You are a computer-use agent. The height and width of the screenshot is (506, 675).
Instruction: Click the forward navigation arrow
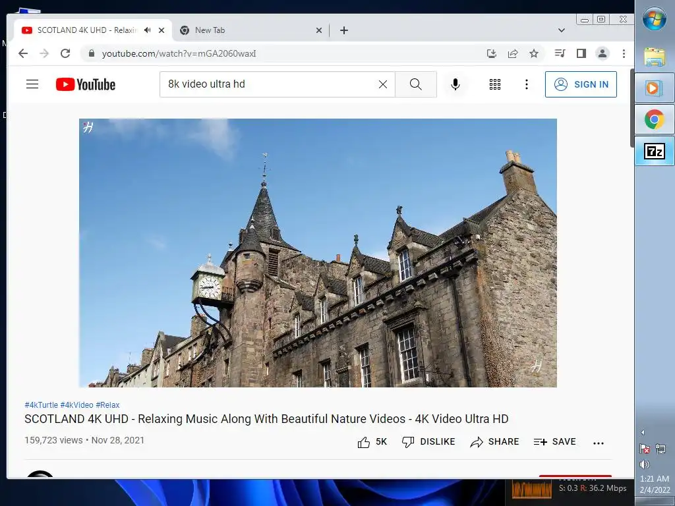(x=44, y=53)
